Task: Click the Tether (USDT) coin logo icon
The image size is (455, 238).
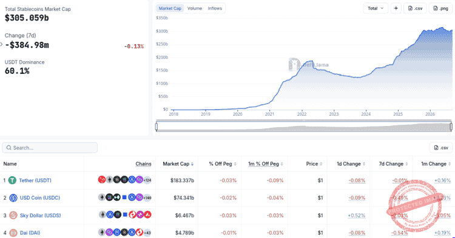Action: 12,180
